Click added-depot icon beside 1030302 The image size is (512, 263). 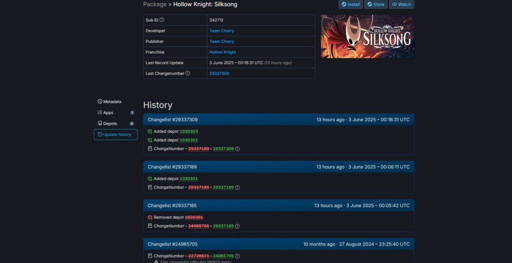pos(150,140)
